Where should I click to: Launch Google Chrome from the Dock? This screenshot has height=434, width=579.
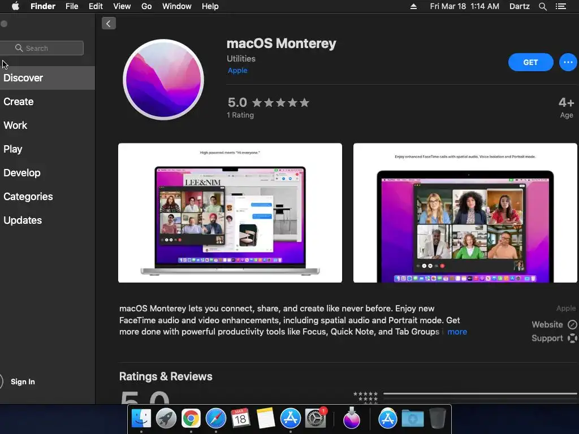(x=191, y=419)
